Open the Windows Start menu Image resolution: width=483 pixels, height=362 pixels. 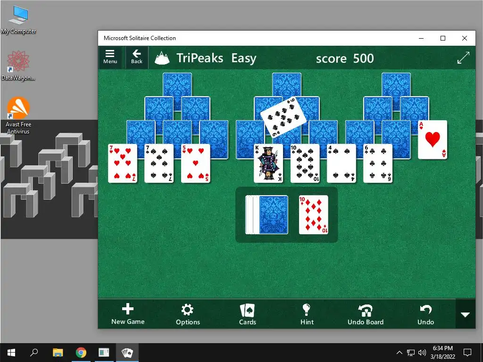(11, 353)
